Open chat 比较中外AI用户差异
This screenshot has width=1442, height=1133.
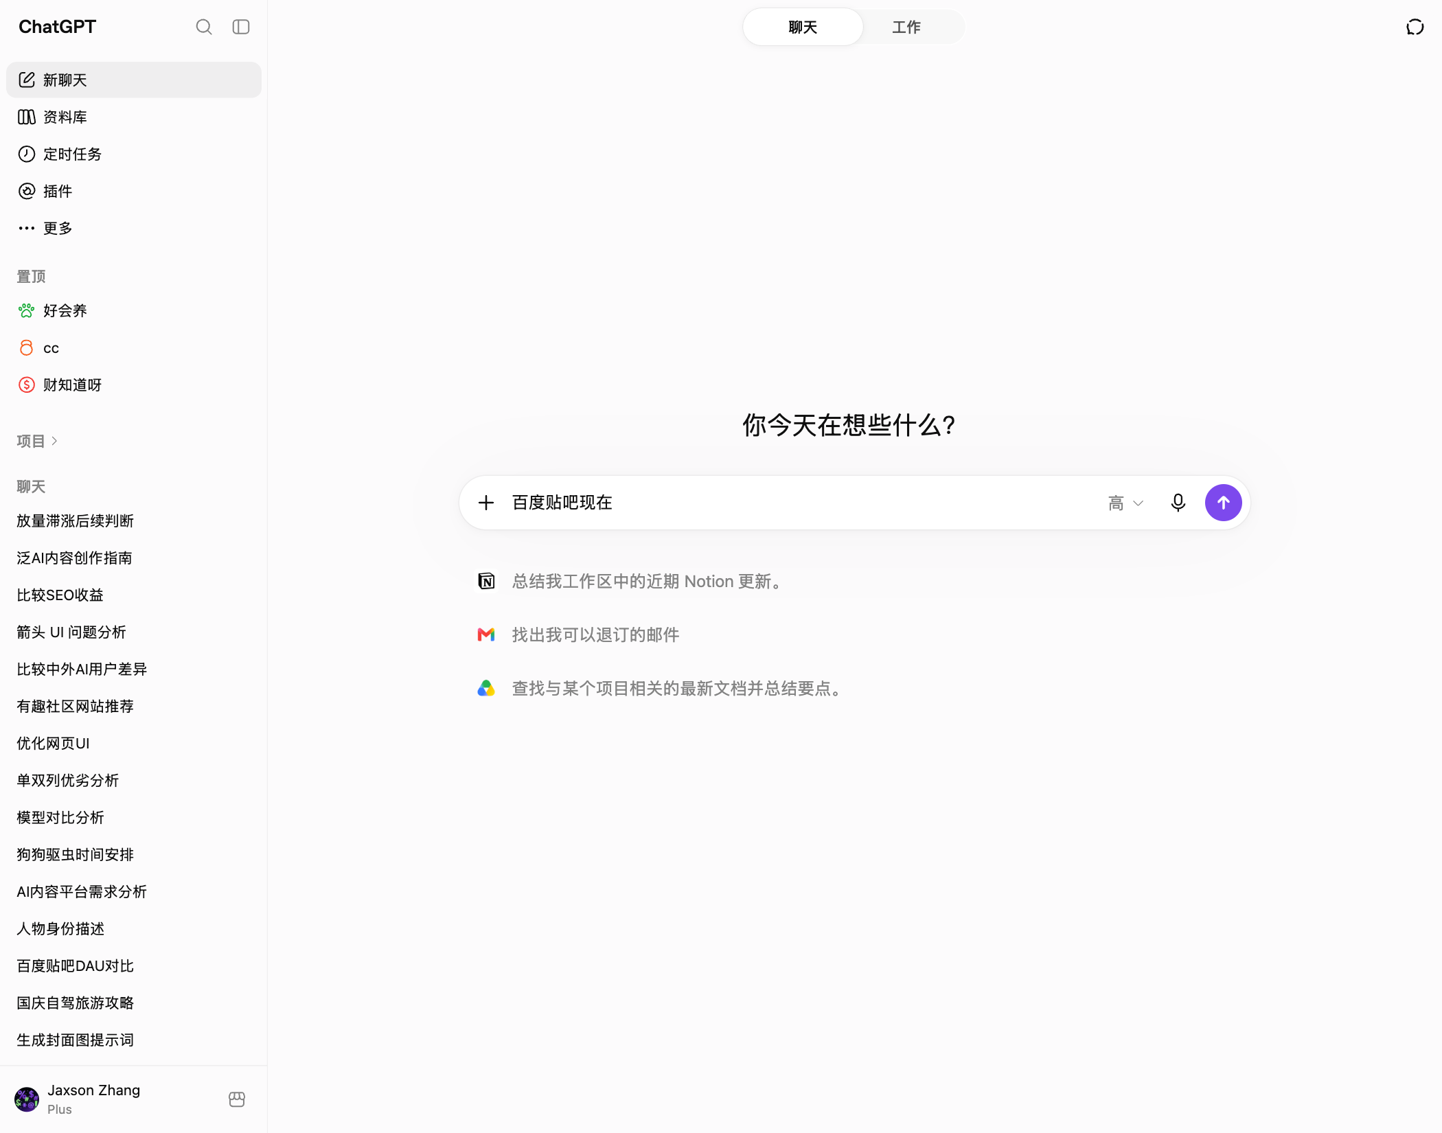click(134, 669)
